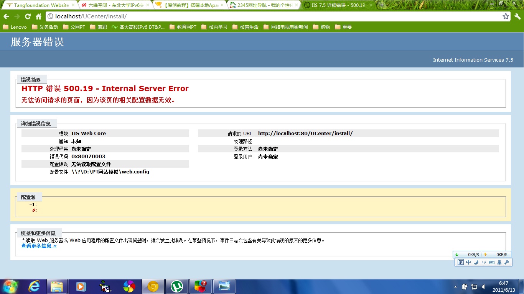Click the 无法读取配置文件 config error value
The image size is (524, 294).
point(91,164)
